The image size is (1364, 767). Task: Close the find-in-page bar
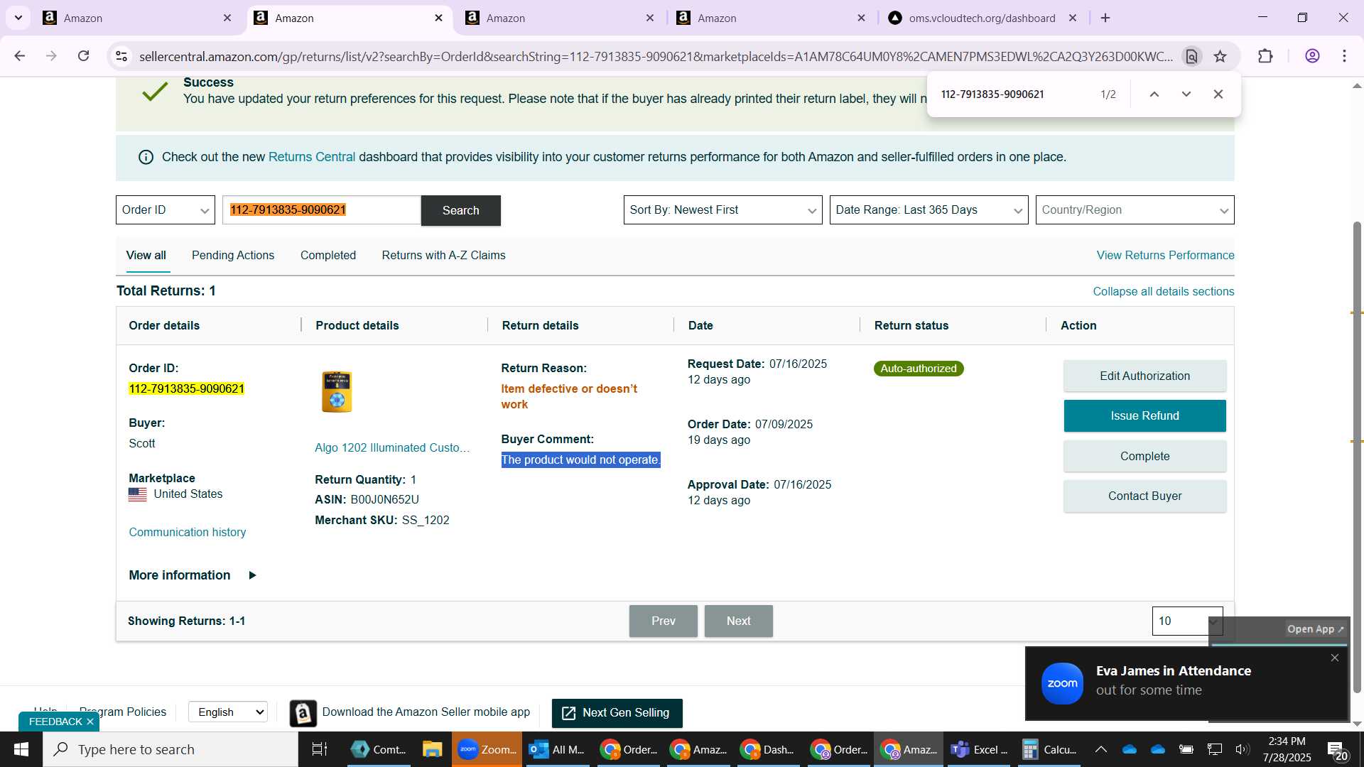1218,94
